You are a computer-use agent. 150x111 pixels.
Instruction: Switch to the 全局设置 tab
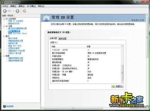point(53,38)
